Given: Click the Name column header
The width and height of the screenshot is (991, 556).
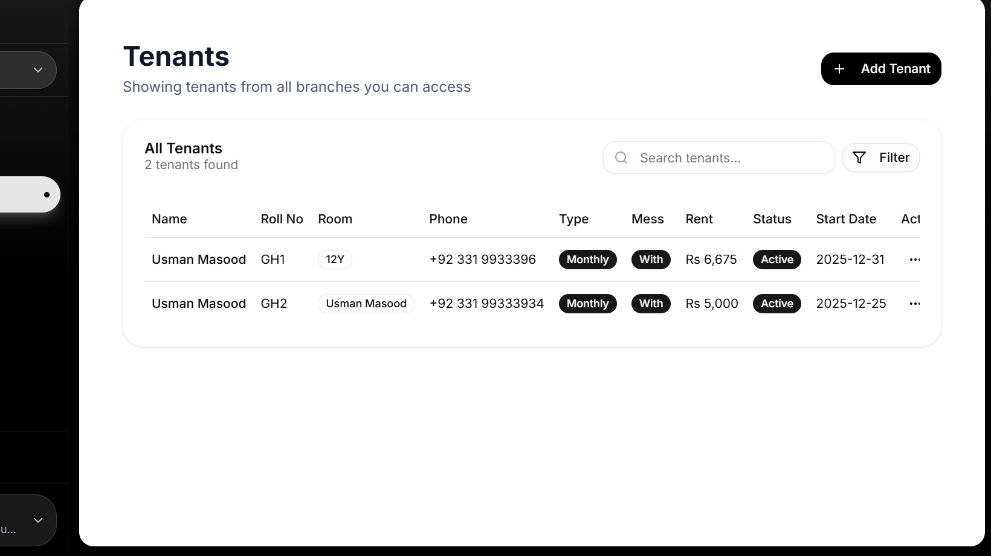Looking at the screenshot, I should [x=169, y=219].
